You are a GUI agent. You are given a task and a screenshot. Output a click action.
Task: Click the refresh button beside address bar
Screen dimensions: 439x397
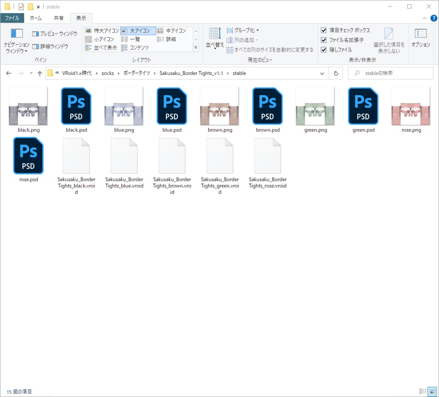pyautogui.click(x=336, y=73)
